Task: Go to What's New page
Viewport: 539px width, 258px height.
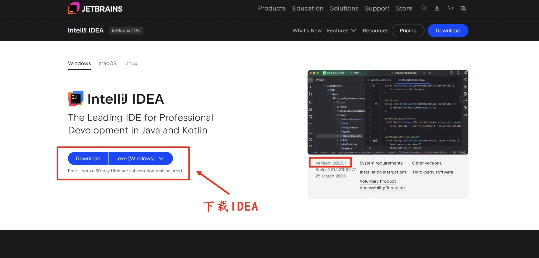Action: click(x=307, y=31)
